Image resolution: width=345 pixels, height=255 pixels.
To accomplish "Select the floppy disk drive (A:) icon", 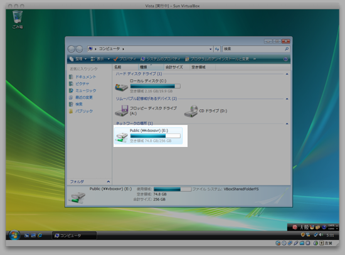I will pos(122,111).
